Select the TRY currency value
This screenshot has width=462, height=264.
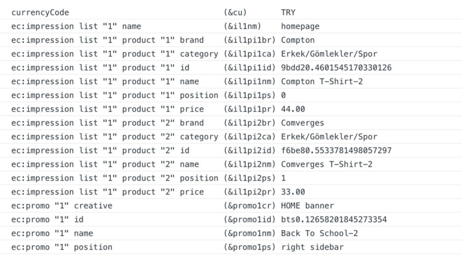[x=288, y=12]
